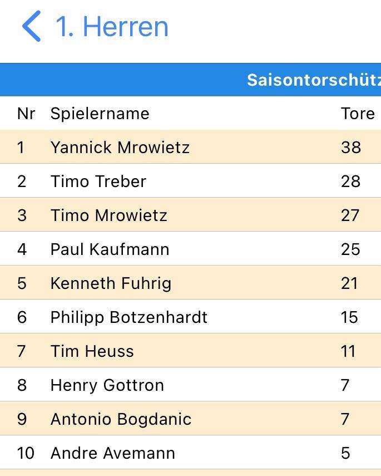Select Timo Treber row
Image resolution: width=381 pixels, height=476 pixels.
point(190,181)
